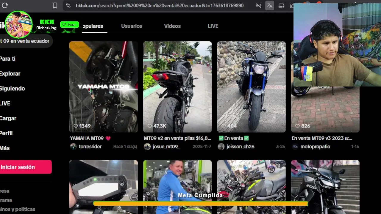
Task: Switch to the Vídeos tab
Action: coord(172,26)
